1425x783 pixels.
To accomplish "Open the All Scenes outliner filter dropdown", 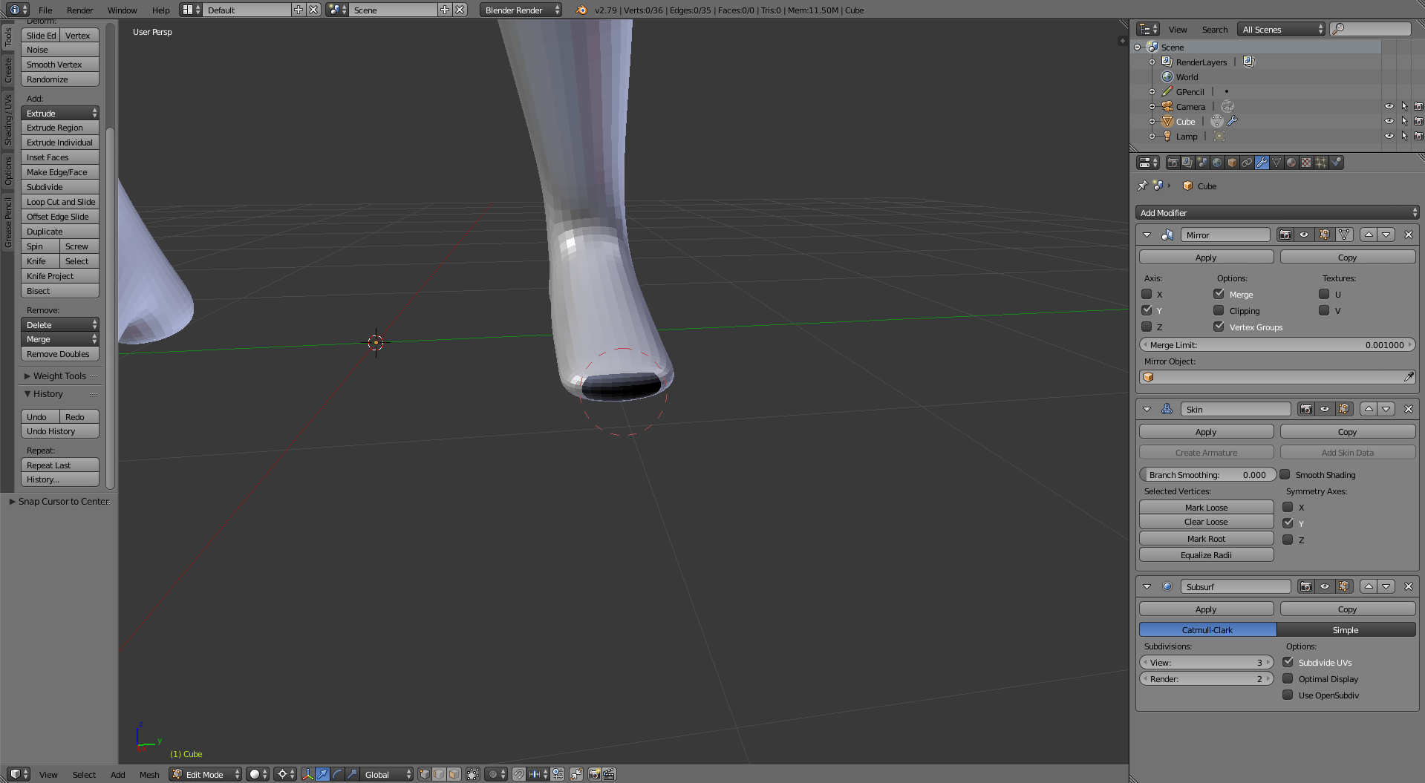I will [x=1281, y=29].
